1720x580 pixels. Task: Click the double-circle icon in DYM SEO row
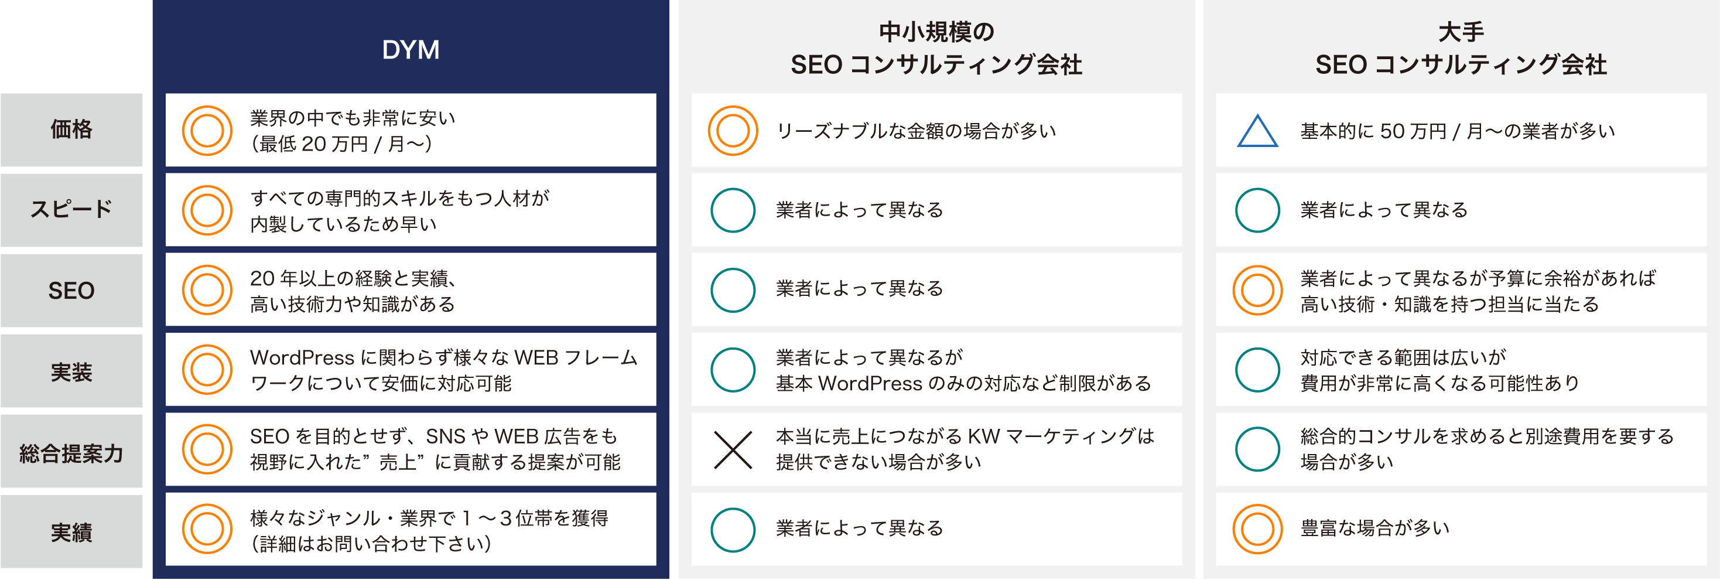click(207, 290)
